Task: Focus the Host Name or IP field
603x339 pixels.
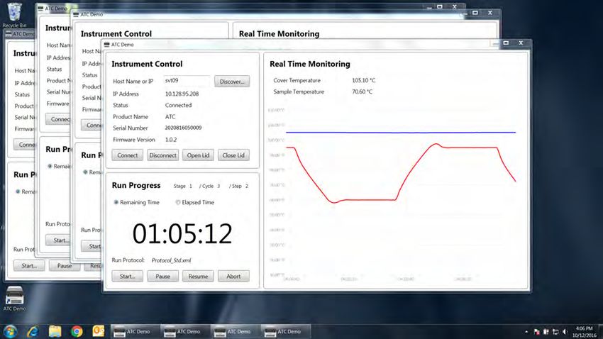Action: pyautogui.click(x=187, y=81)
